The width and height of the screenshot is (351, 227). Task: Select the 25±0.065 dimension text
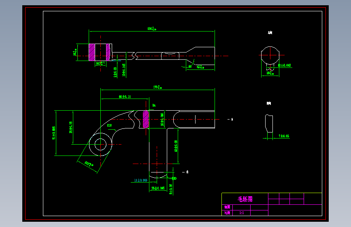(x=158, y=188)
